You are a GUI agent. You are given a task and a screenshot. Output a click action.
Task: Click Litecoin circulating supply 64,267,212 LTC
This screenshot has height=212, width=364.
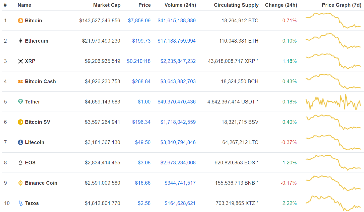click(240, 142)
